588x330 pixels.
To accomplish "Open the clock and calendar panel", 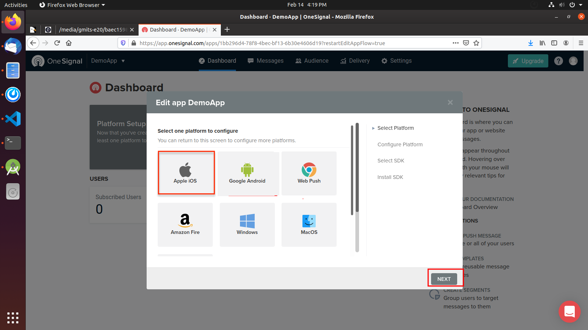I will (307, 5).
